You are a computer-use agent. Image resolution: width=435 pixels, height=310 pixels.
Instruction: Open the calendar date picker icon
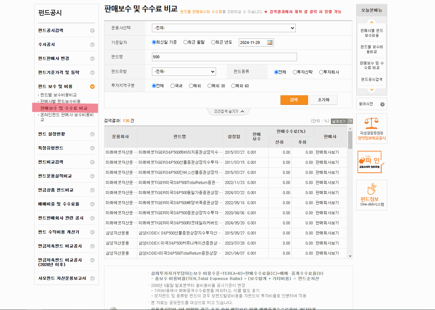[269, 42]
